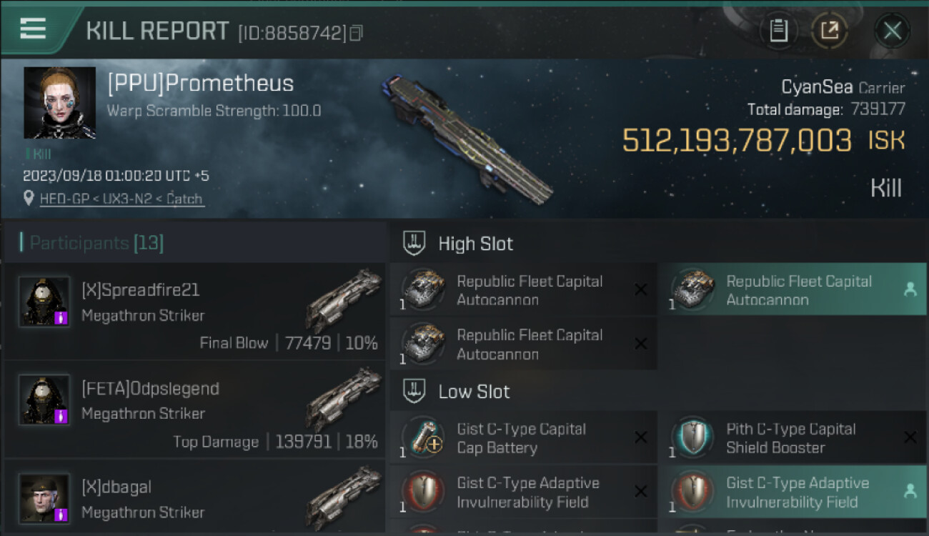Select highlighted Gist C-Type Adaptive Invulnerability Field
The image size is (929, 536).
pos(792,492)
